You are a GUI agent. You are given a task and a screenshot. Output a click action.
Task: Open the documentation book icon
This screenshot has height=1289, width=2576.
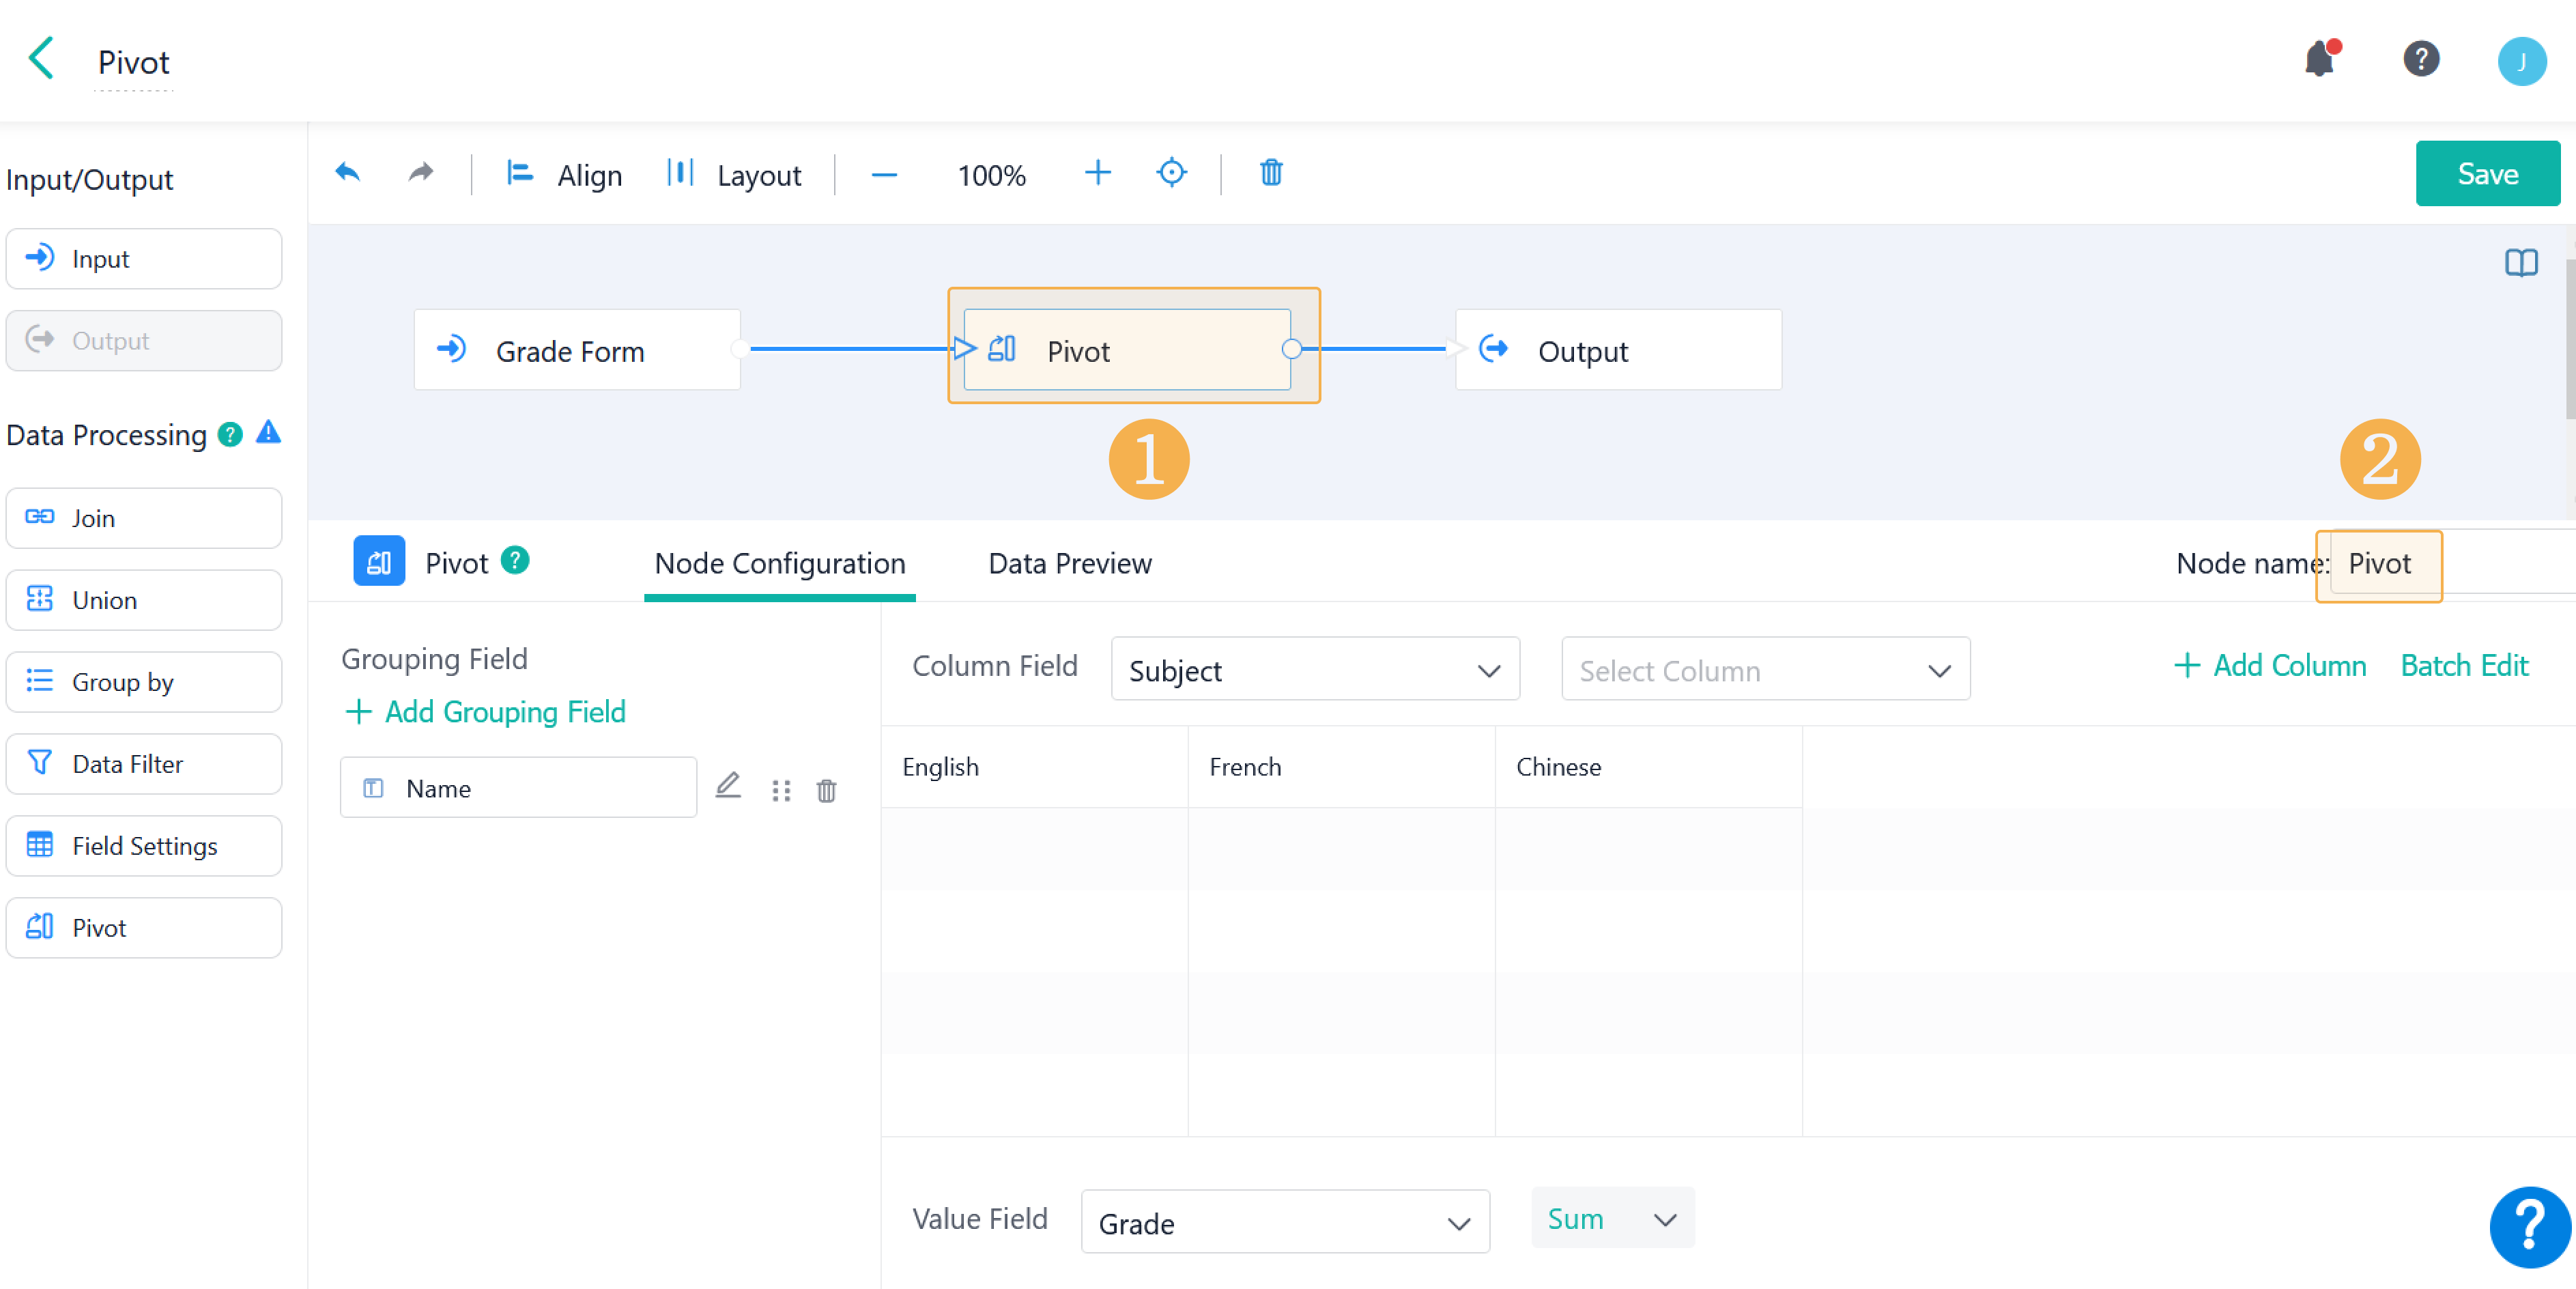[2521, 263]
